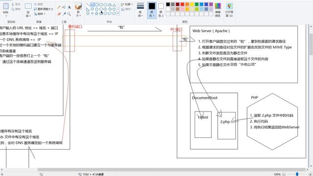Click the '2.php' label on canvas
The image size is (313, 176).
tap(225, 122)
